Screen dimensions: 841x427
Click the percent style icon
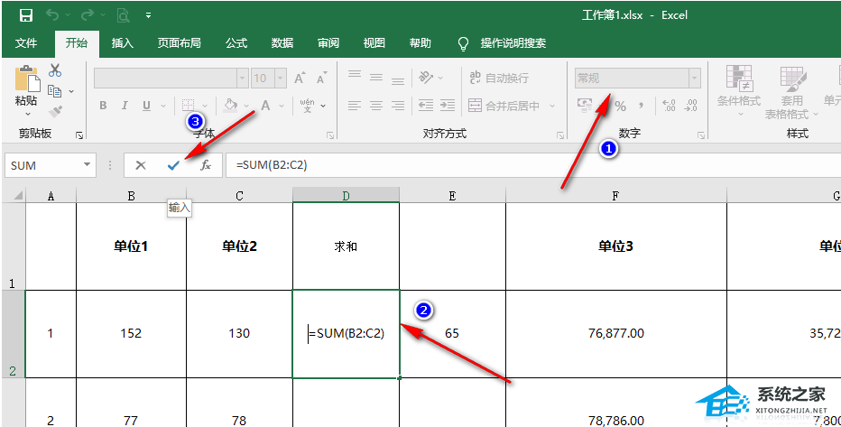click(620, 106)
